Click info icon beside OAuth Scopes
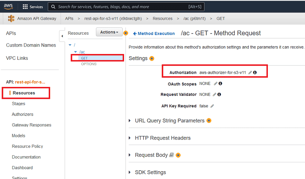This screenshot has height=179, width=305. tap(220, 84)
